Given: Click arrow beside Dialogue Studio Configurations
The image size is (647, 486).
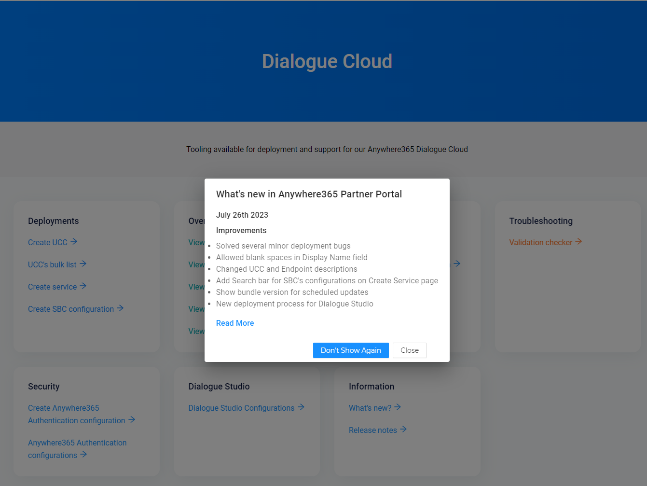Looking at the screenshot, I should (301, 407).
